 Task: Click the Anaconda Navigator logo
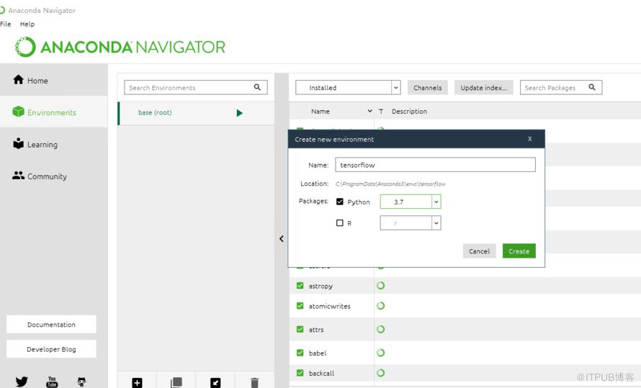tap(120, 47)
